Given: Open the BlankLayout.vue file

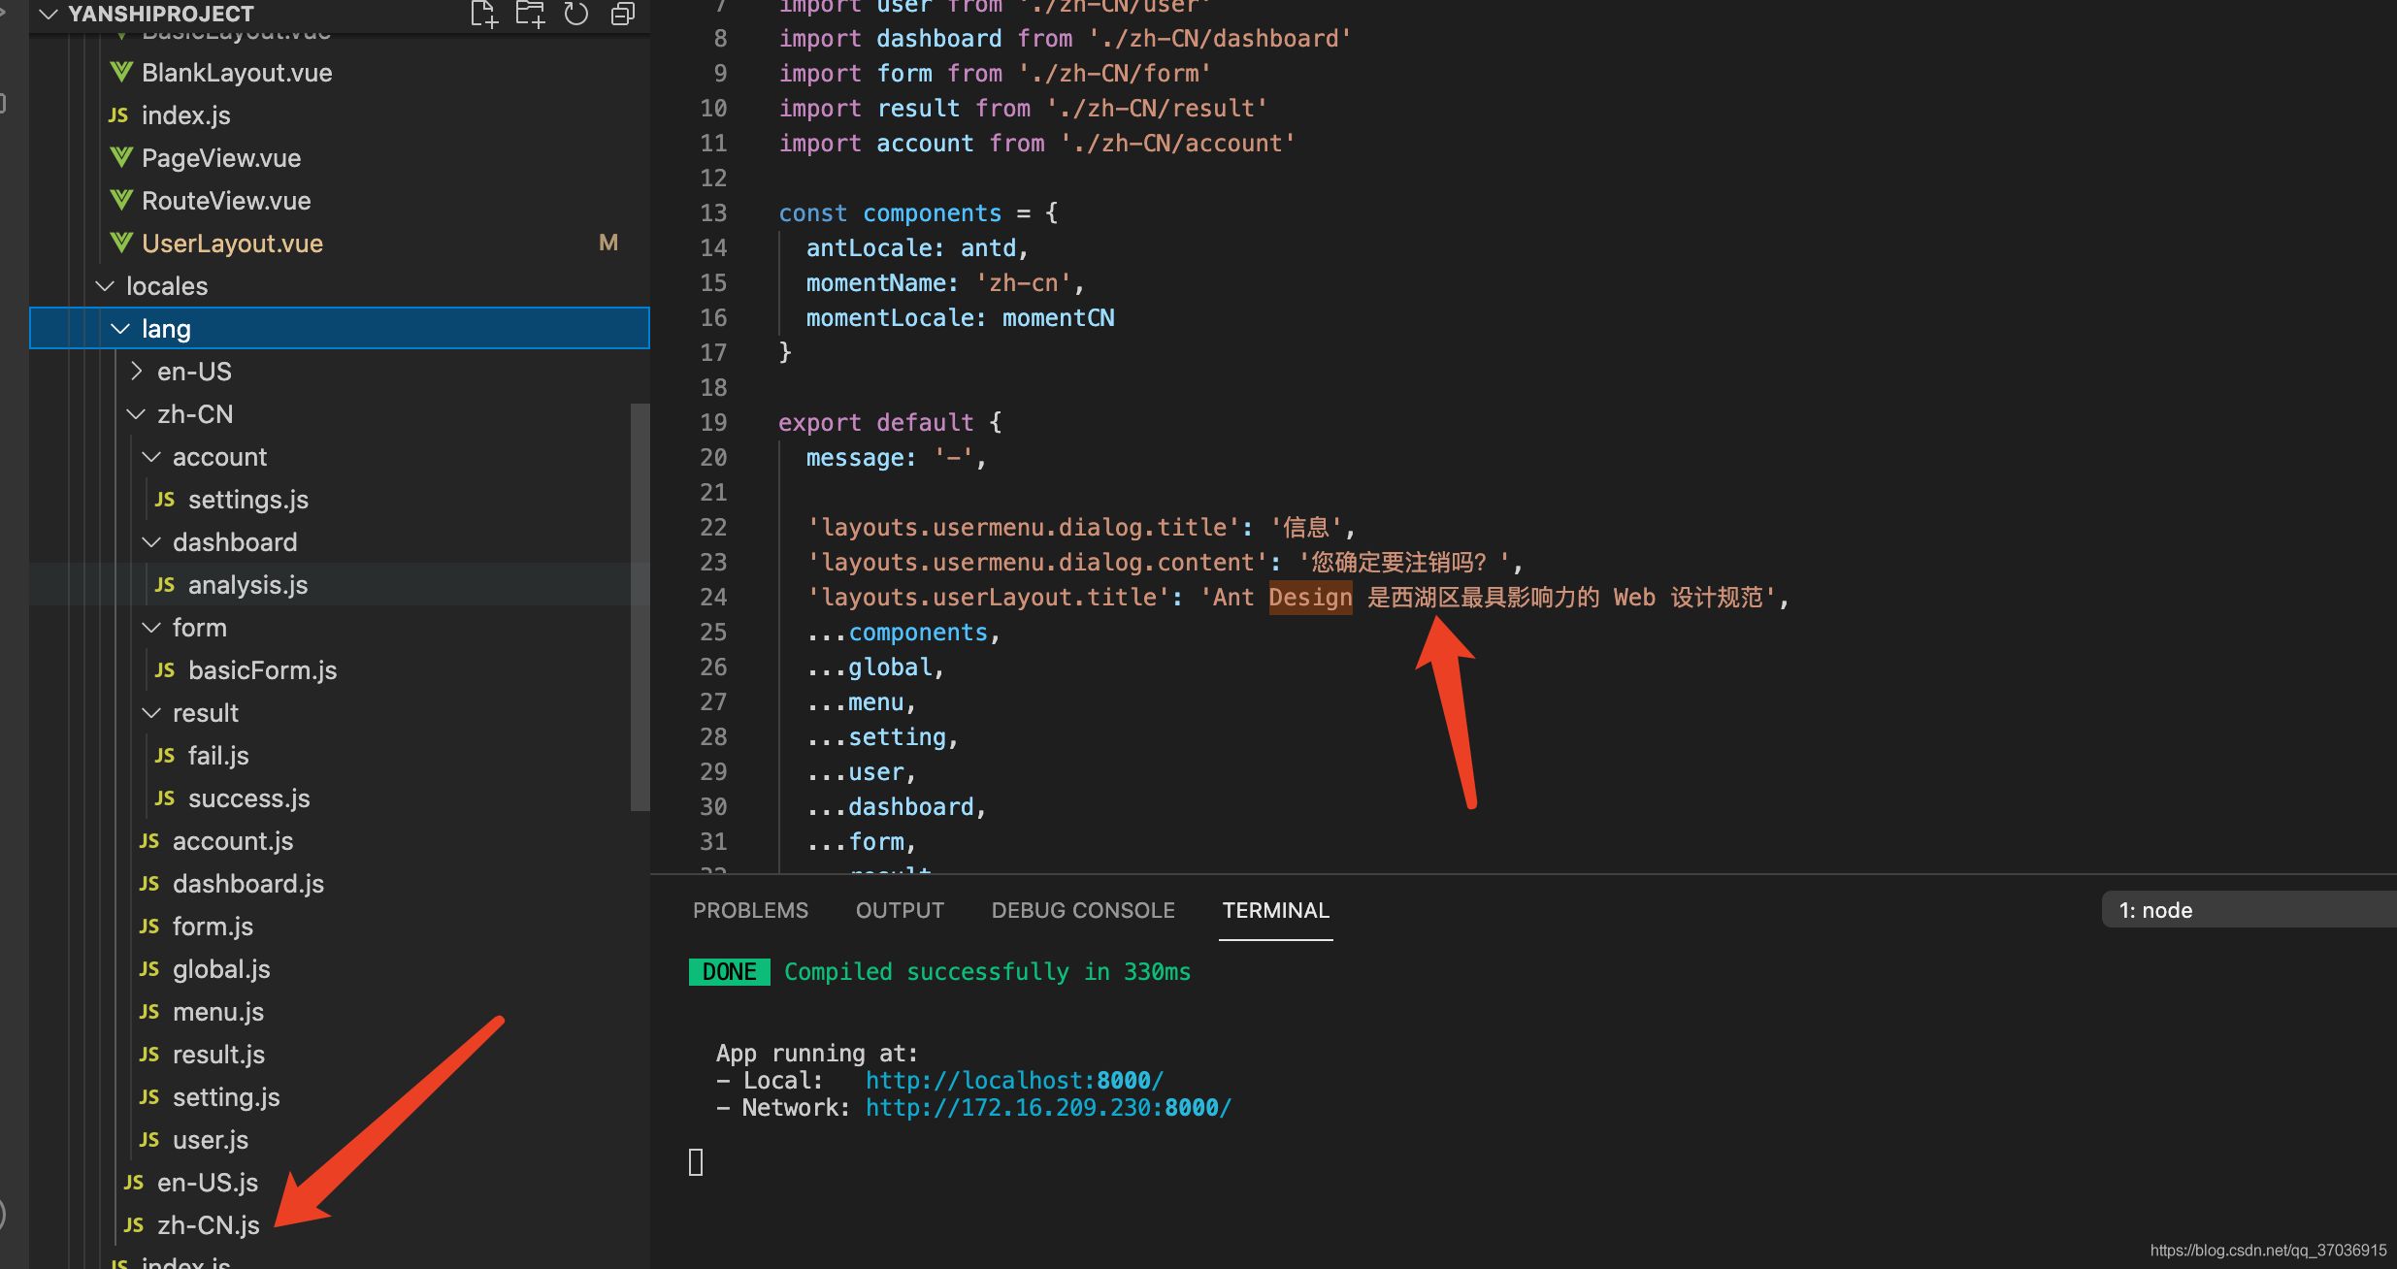Looking at the screenshot, I should pos(236,73).
